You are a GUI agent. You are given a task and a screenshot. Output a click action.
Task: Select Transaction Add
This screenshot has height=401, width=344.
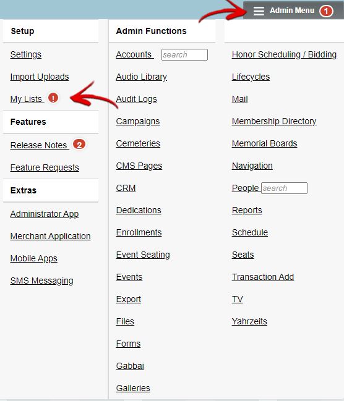pyautogui.click(x=263, y=277)
